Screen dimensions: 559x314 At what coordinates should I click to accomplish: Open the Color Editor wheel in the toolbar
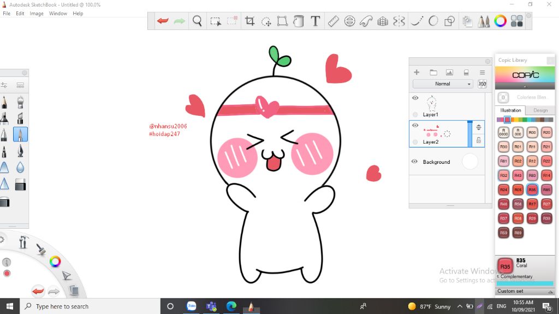click(500, 21)
